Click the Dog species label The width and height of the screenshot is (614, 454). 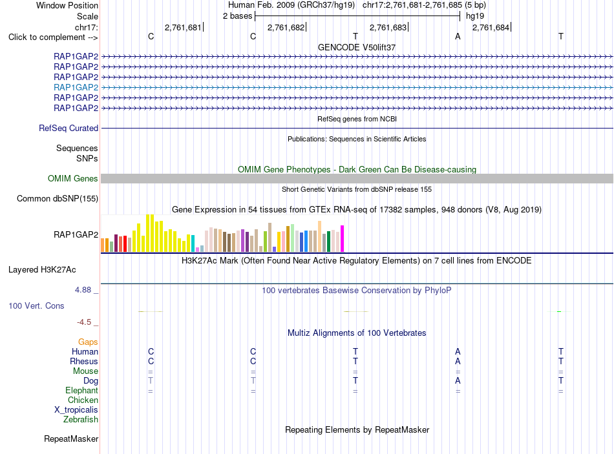pos(90,381)
